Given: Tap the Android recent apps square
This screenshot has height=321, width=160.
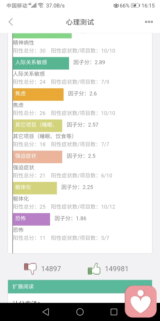Looking at the screenshot, I should [x=114, y=312].
